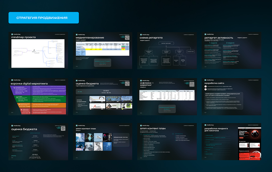The height and width of the screenshot is (172, 272).
Task: Click media bay logo on mindmap проекта slide
Action: click(x=16, y=34)
